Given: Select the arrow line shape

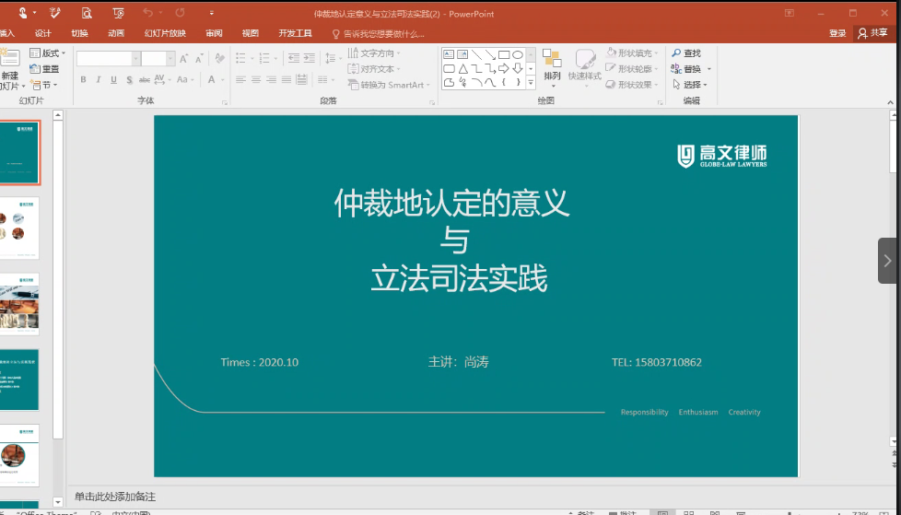Looking at the screenshot, I should point(490,54).
